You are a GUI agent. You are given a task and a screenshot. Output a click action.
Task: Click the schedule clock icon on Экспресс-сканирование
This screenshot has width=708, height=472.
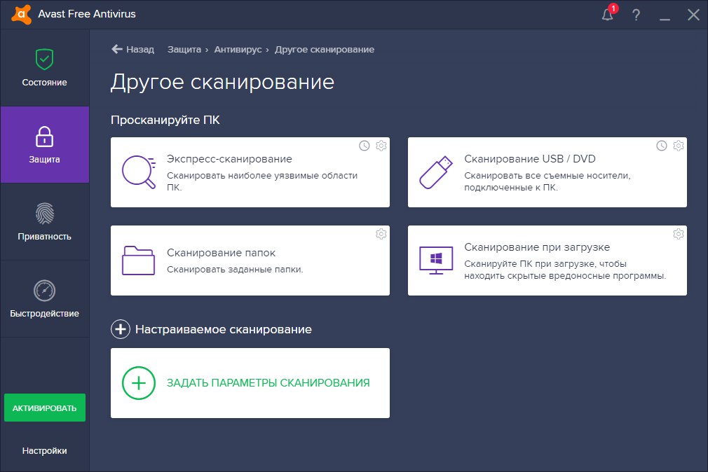click(365, 146)
